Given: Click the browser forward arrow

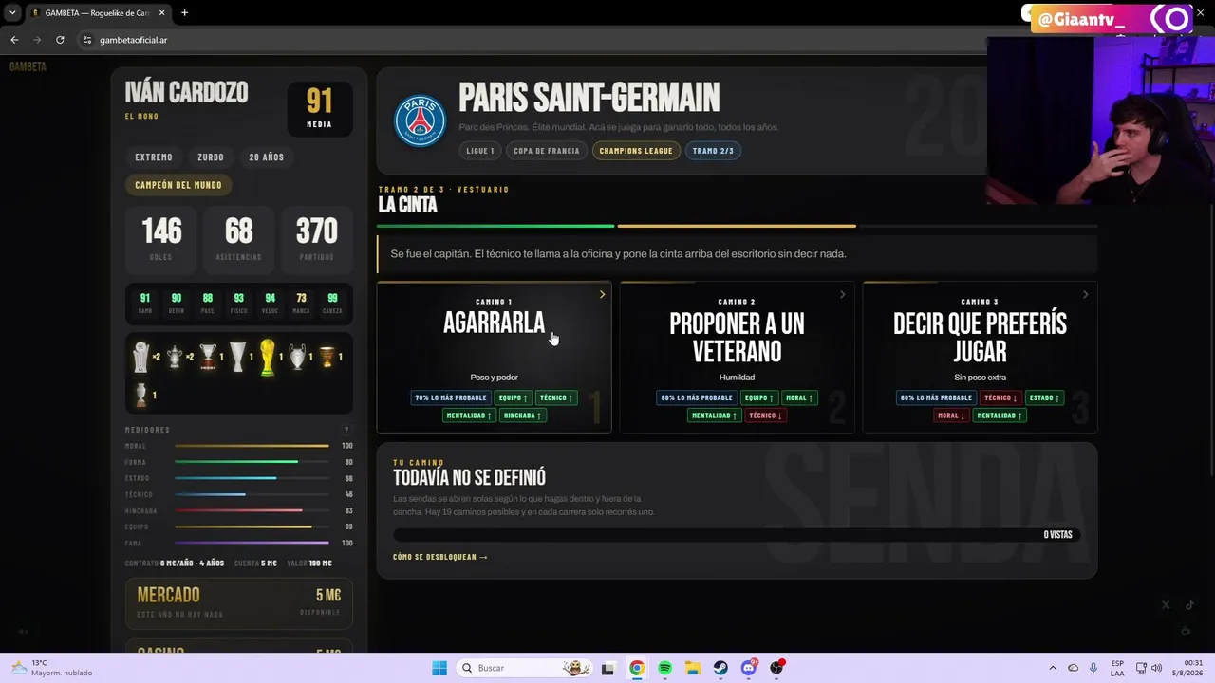Looking at the screenshot, I should 37,40.
